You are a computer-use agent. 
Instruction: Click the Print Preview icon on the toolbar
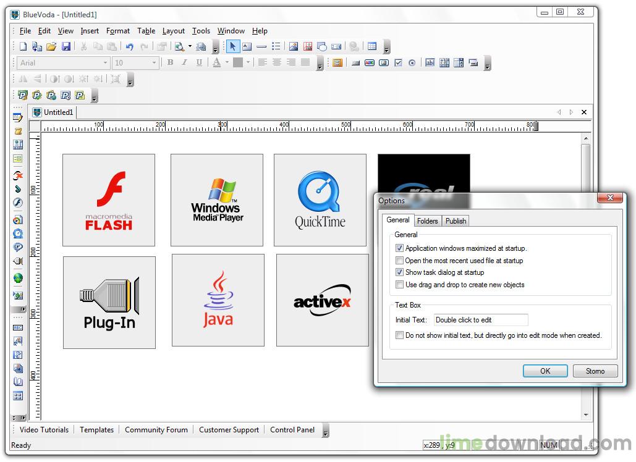(x=179, y=46)
